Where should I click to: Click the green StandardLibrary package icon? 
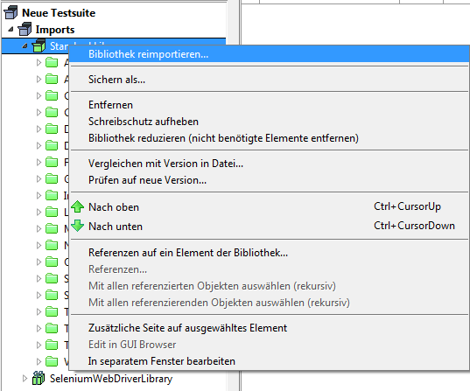(x=39, y=45)
